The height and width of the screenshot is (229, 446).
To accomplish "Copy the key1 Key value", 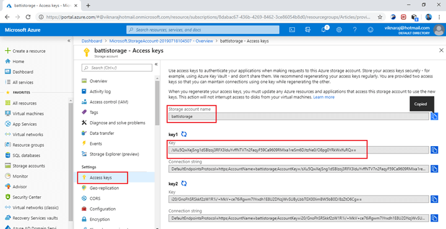I will click(434, 150).
